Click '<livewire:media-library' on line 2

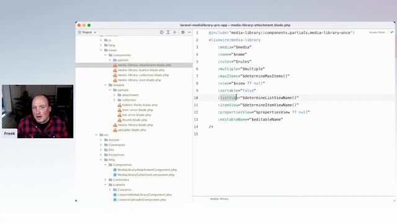tap(234, 40)
